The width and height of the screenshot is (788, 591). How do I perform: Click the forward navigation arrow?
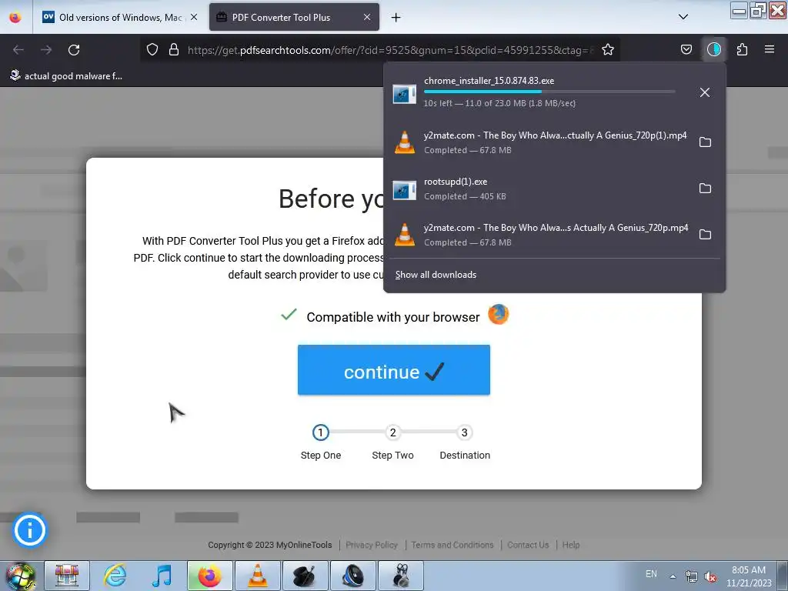46,50
